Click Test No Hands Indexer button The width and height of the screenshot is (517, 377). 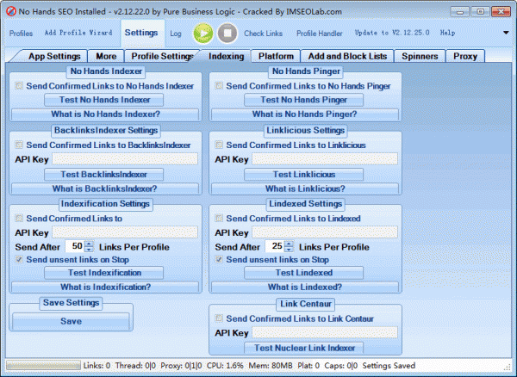click(104, 100)
